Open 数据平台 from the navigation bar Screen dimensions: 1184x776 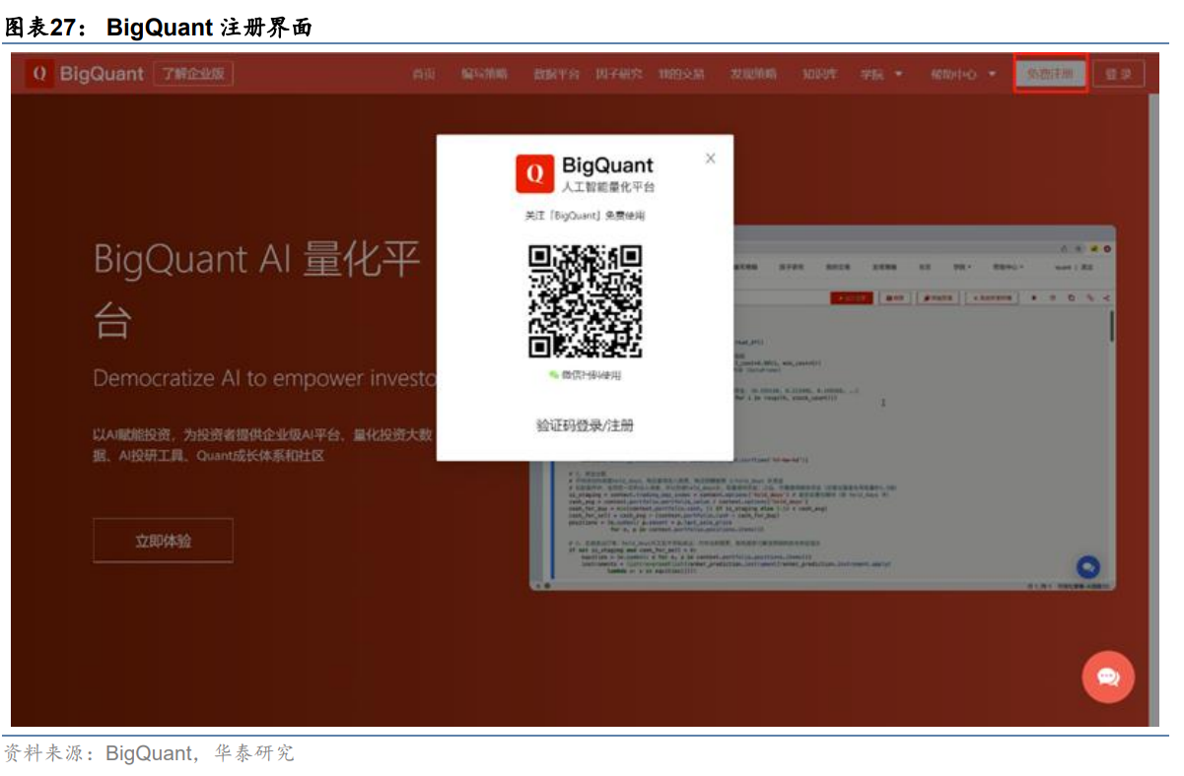point(557,75)
